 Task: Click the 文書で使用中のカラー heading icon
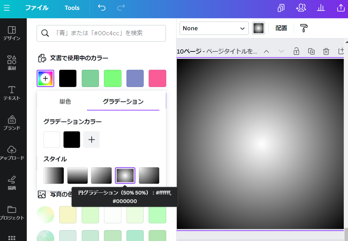pyautogui.click(x=42, y=58)
